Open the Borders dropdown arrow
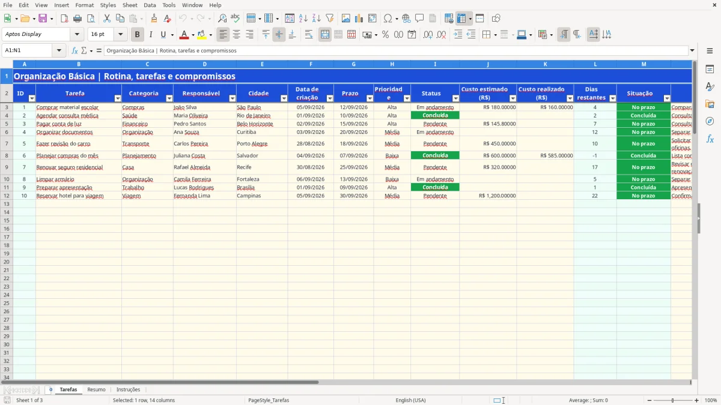The image size is (721, 405). (x=495, y=35)
